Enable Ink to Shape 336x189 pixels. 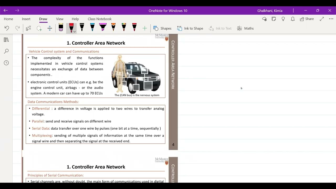(190, 28)
